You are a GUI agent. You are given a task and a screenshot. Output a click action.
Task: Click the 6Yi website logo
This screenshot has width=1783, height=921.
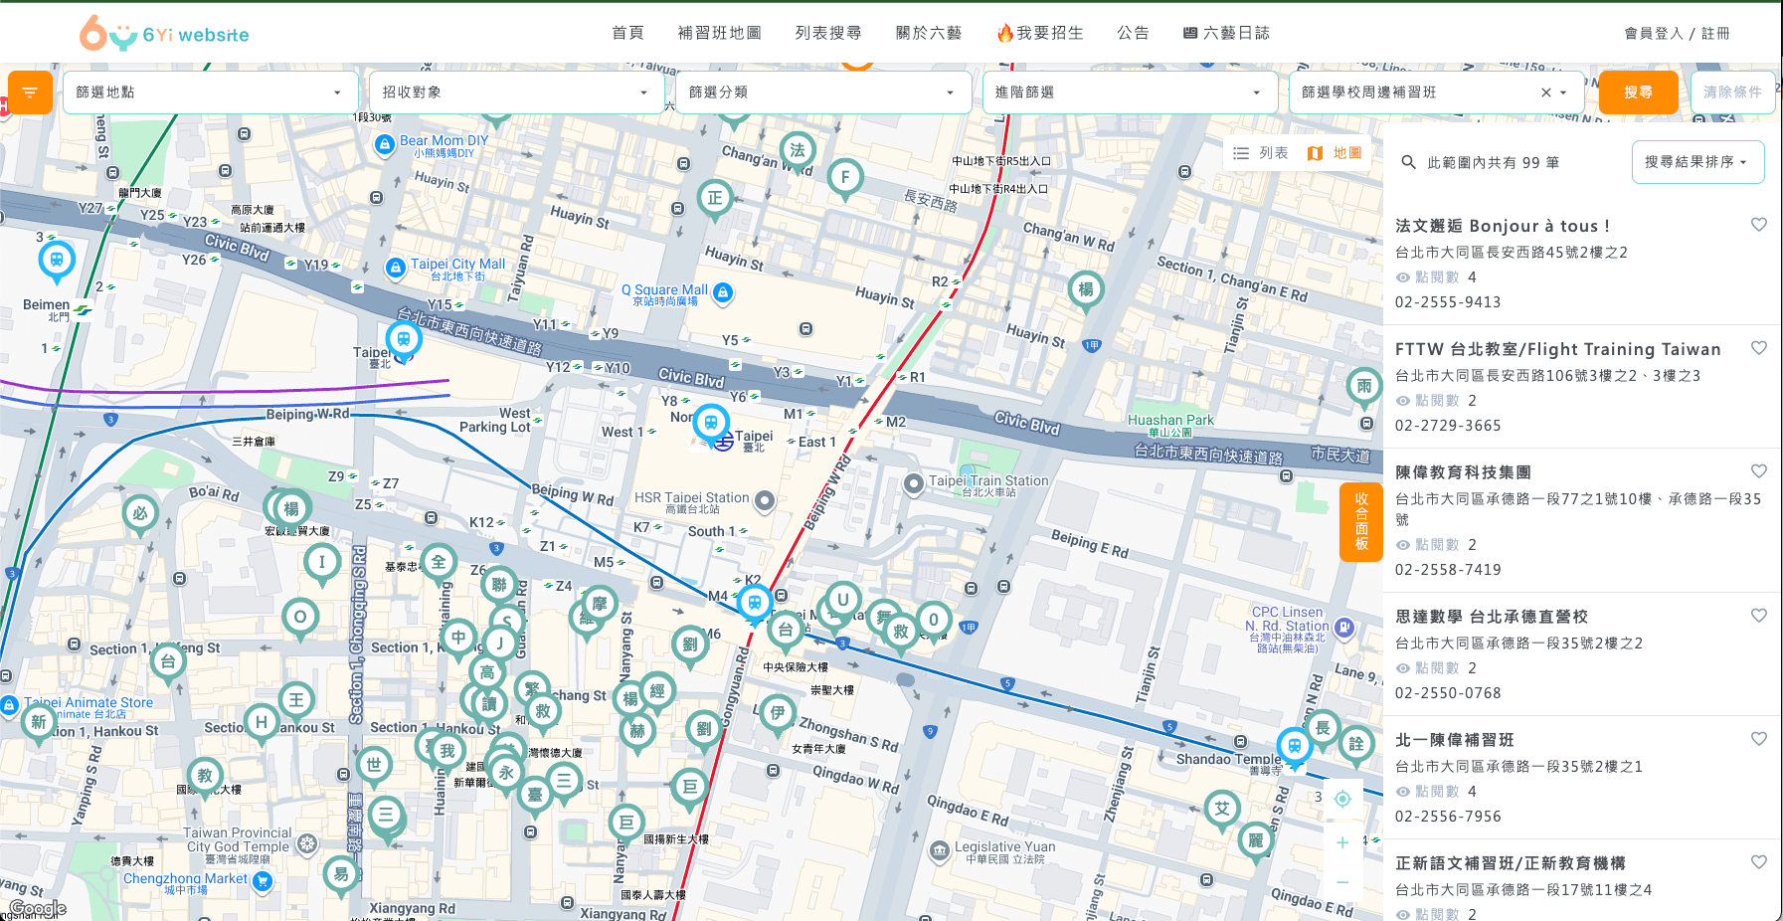tap(164, 33)
